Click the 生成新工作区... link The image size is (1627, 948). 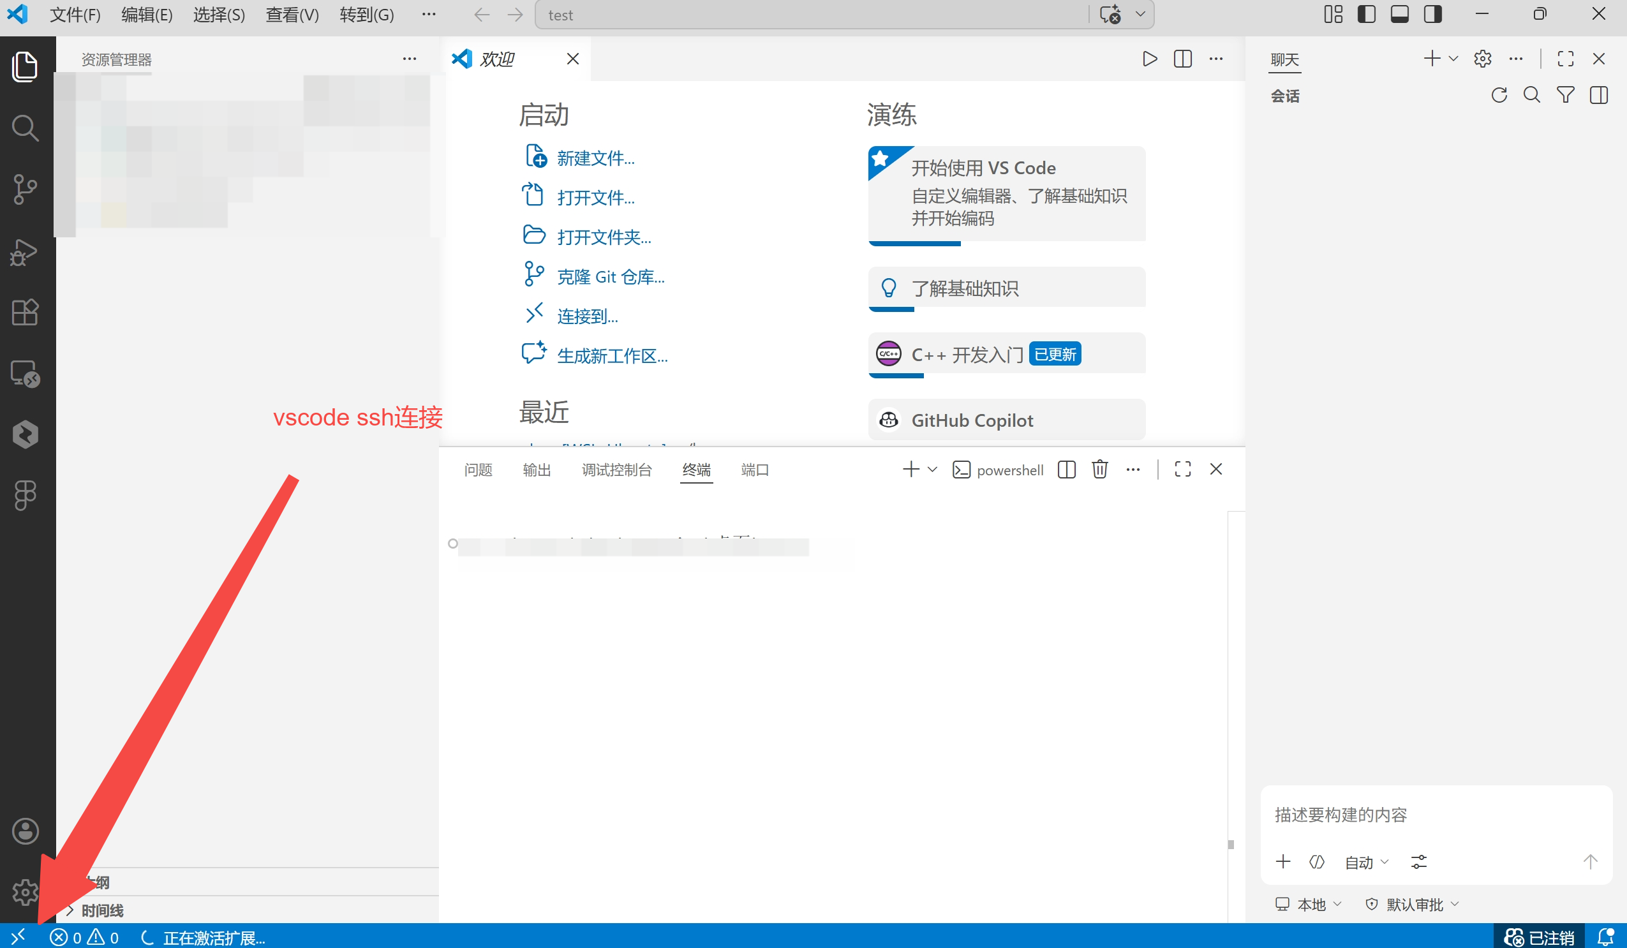click(612, 355)
